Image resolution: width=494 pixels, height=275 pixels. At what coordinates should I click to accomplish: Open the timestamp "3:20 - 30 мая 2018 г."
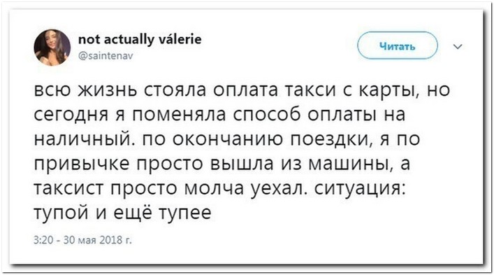[82, 240]
